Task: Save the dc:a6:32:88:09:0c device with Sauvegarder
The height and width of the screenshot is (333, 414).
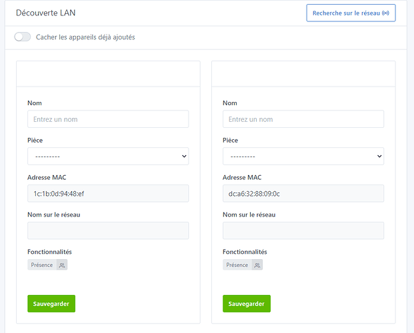Action: 247,304
